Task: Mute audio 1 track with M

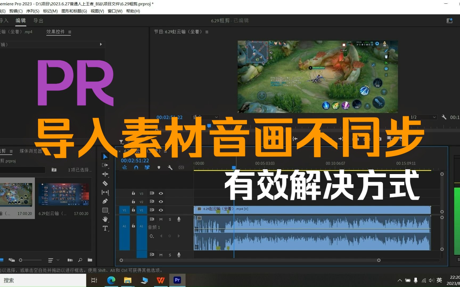Action: [161, 219]
